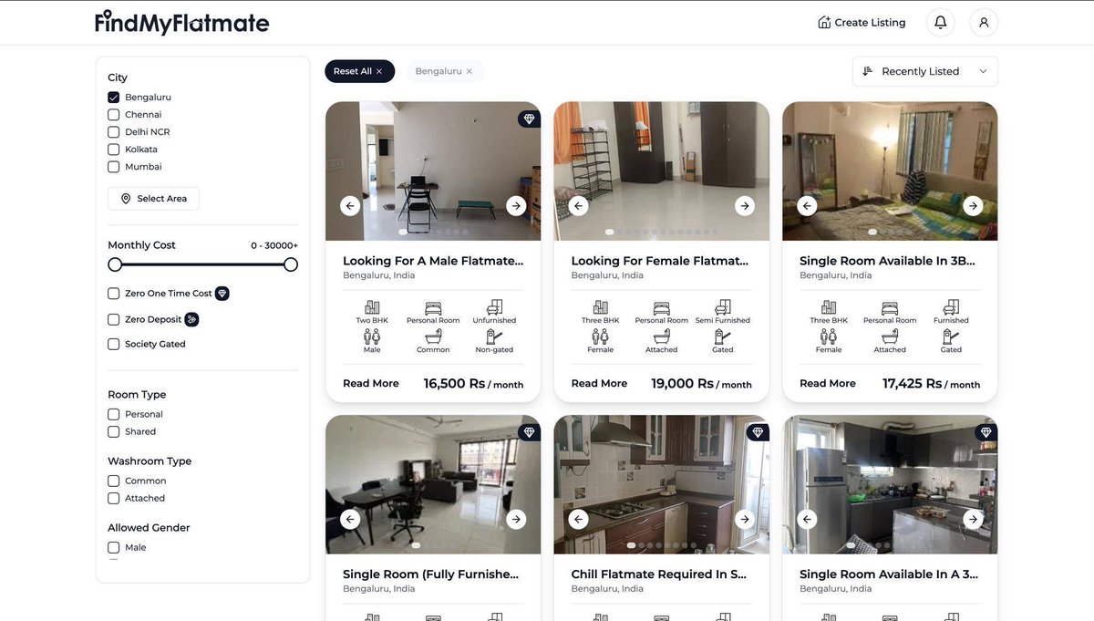Open the Single Room (Fully Furnished) listing title
The width and height of the screenshot is (1094, 621).
[x=431, y=574]
